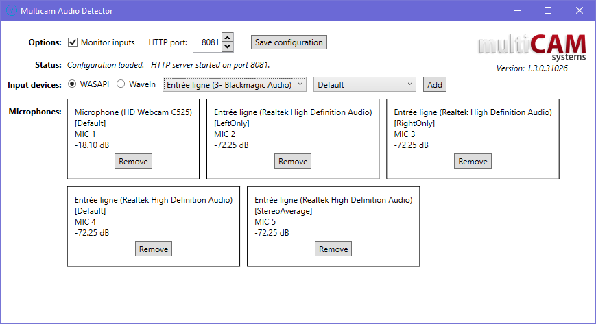This screenshot has height=324, width=596.
Task: Open the Entrée ligne Blackmagic Audio dropdown
Action: click(x=235, y=84)
